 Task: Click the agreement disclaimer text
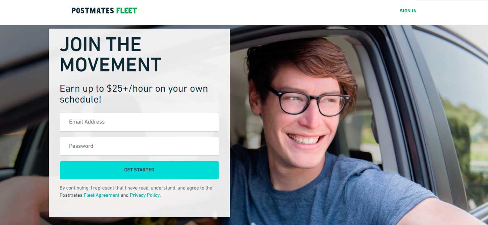tap(136, 191)
